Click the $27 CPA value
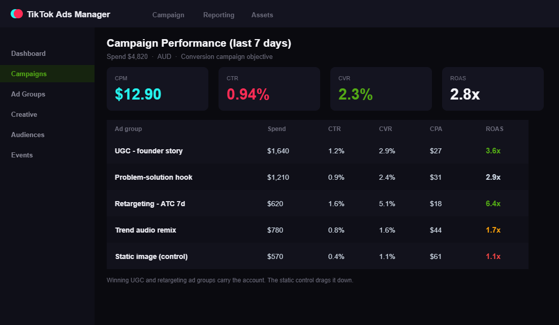 (x=436, y=151)
